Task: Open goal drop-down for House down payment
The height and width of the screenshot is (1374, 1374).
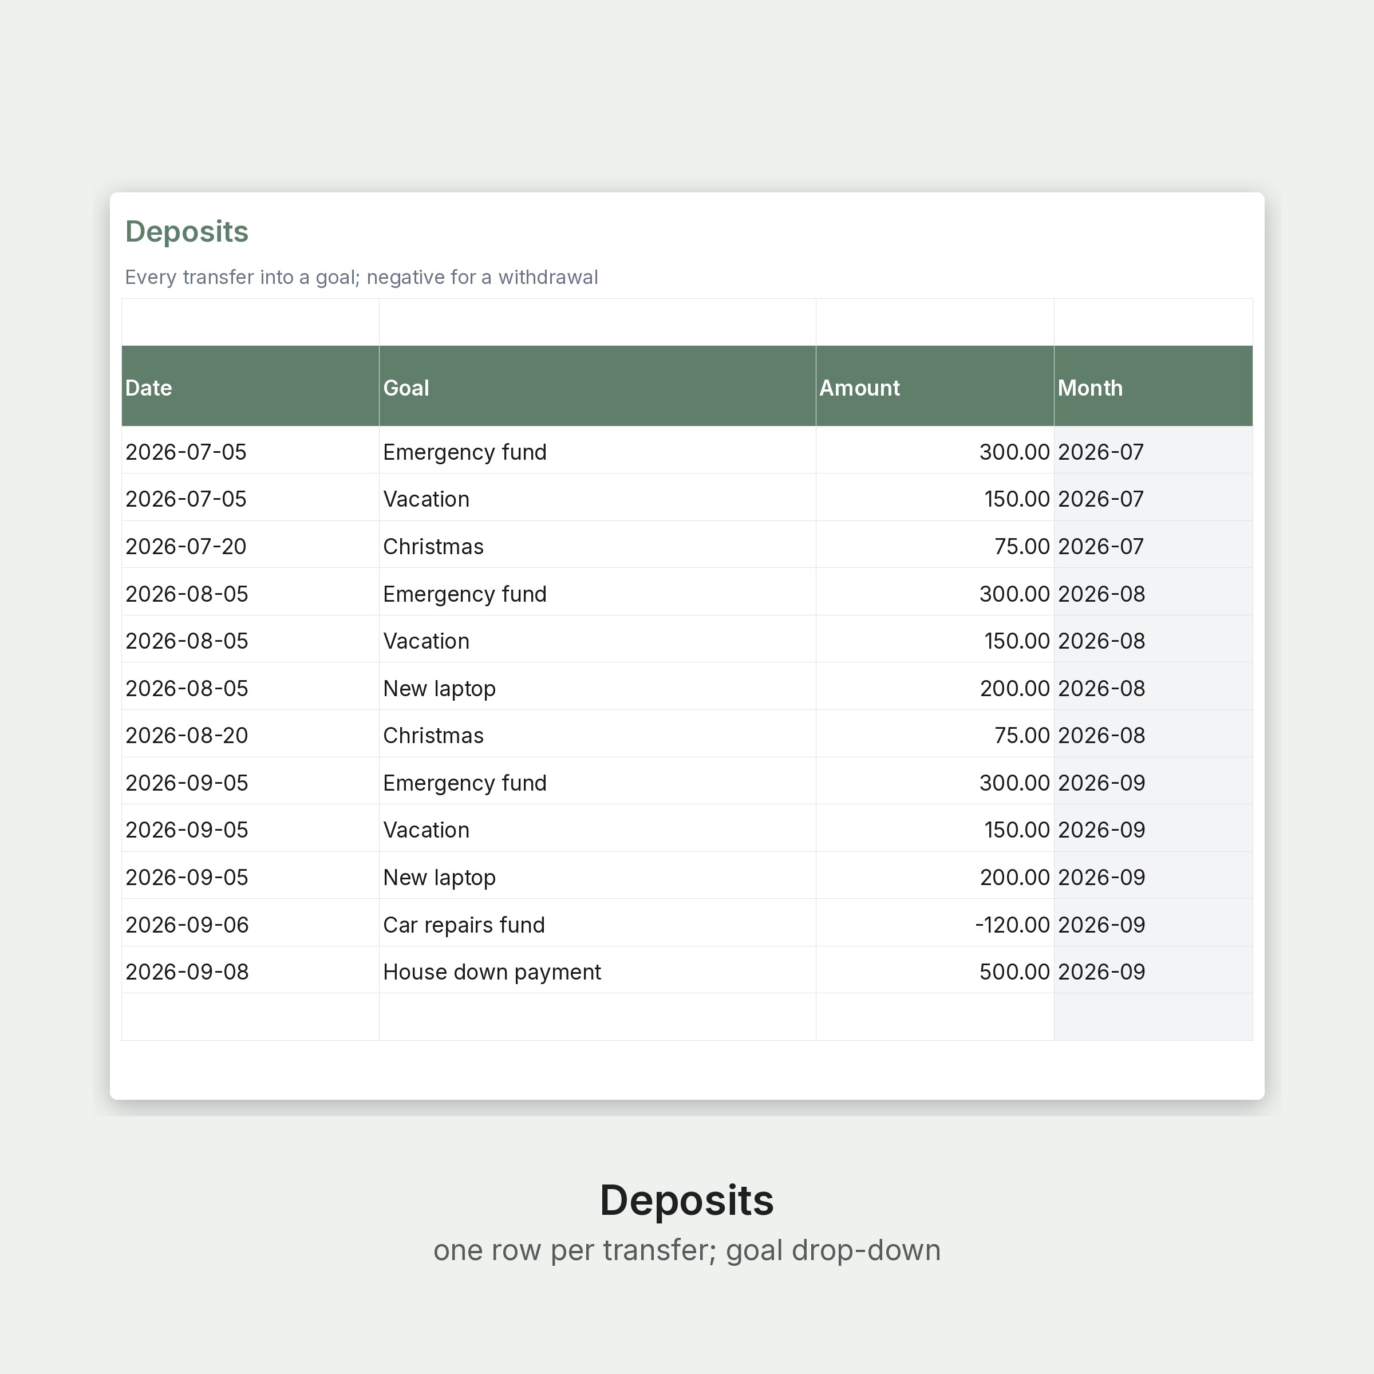Action: click(x=597, y=970)
